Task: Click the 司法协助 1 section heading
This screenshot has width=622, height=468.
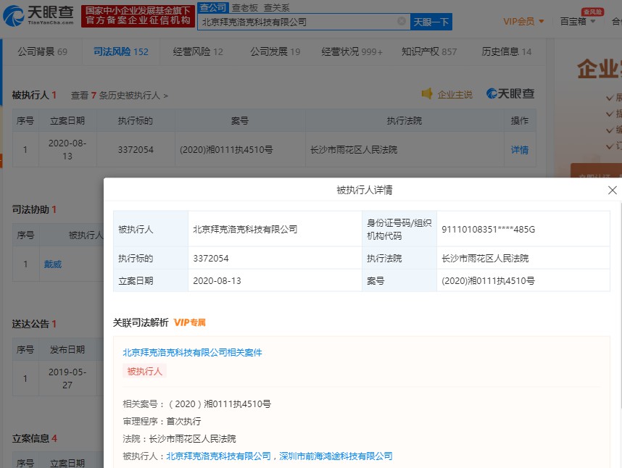Action: 34,209
